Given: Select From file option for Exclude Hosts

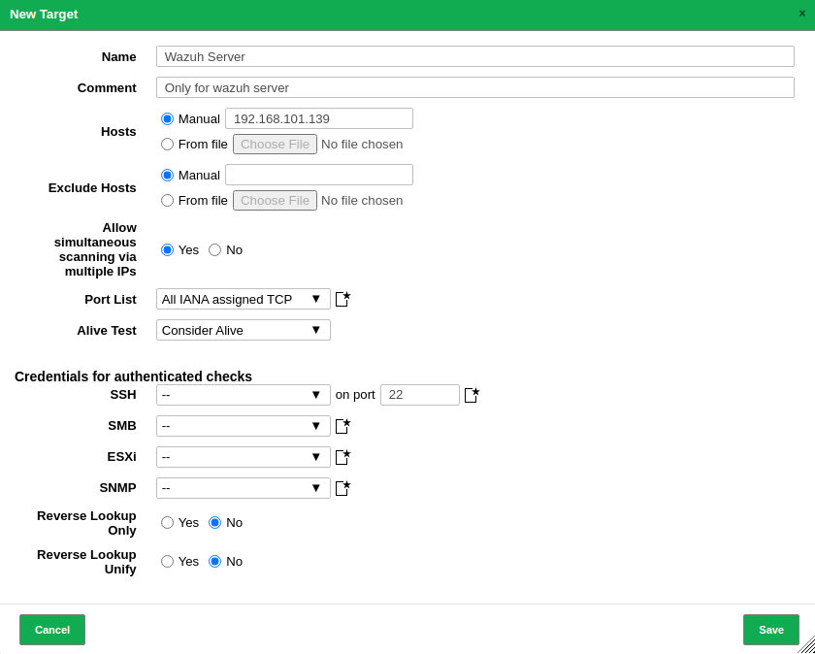Looking at the screenshot, I should 167,200.
